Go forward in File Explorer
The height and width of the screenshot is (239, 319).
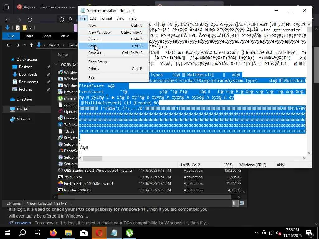coord(18,45)
